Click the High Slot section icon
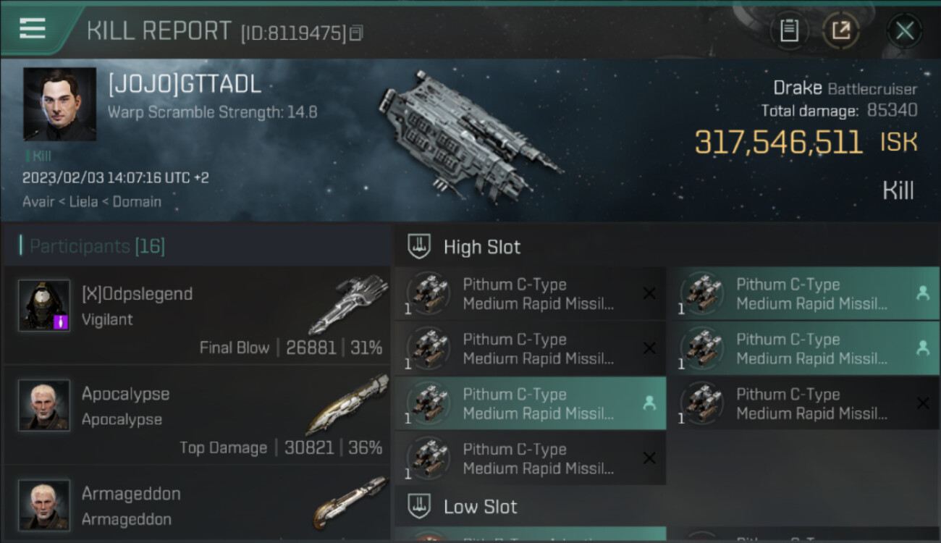The height and width of the screenshot is (543, 941). 419,246
